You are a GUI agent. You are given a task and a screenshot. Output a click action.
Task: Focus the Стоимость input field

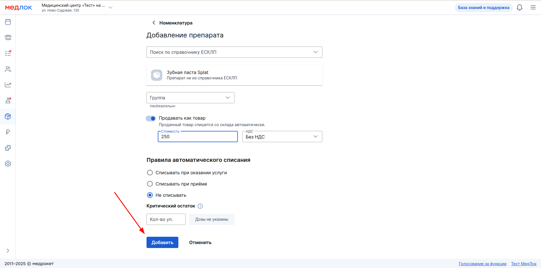click(x=198, y=137)
